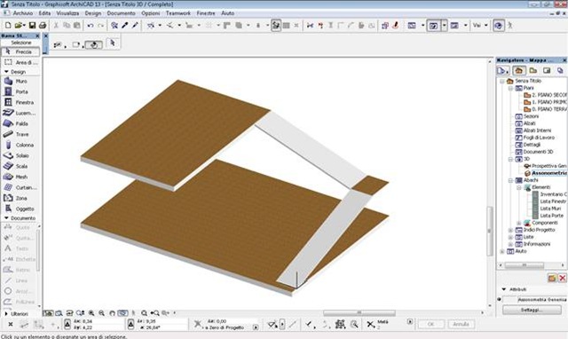The width and height of the screenshot is (568, 339).
Task: Open the Teamwork menu
Action: click(178, 13)
